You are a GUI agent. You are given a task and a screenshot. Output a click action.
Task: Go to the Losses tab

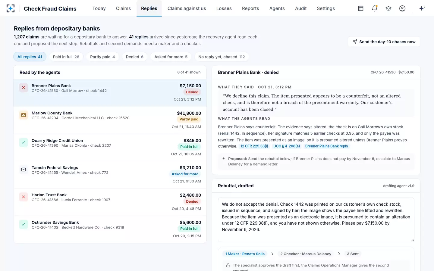click(x=224, y=8)
